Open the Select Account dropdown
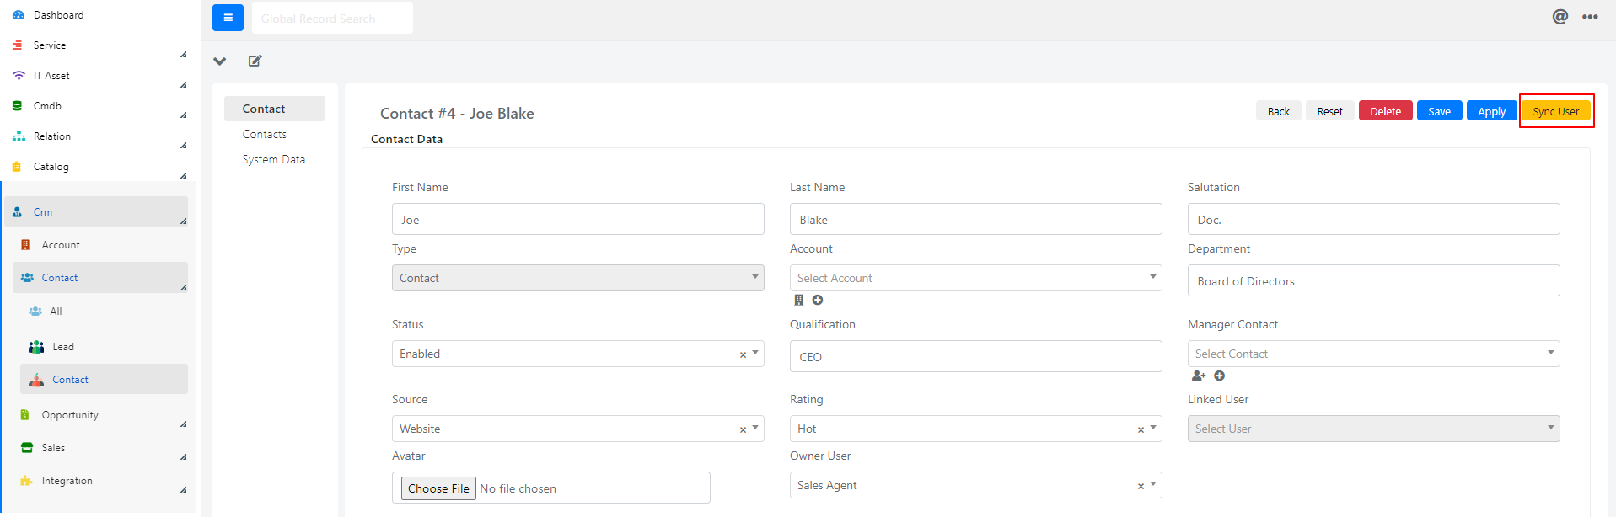Viewport: 1616px width, 517px height. click(976, 278)
